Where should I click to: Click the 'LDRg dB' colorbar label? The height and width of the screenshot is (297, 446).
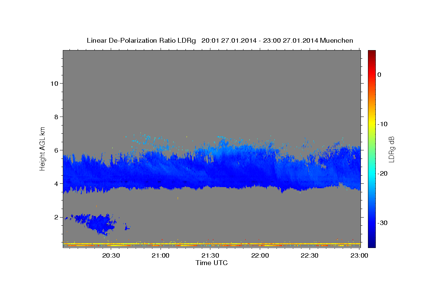tap(391, 149)
